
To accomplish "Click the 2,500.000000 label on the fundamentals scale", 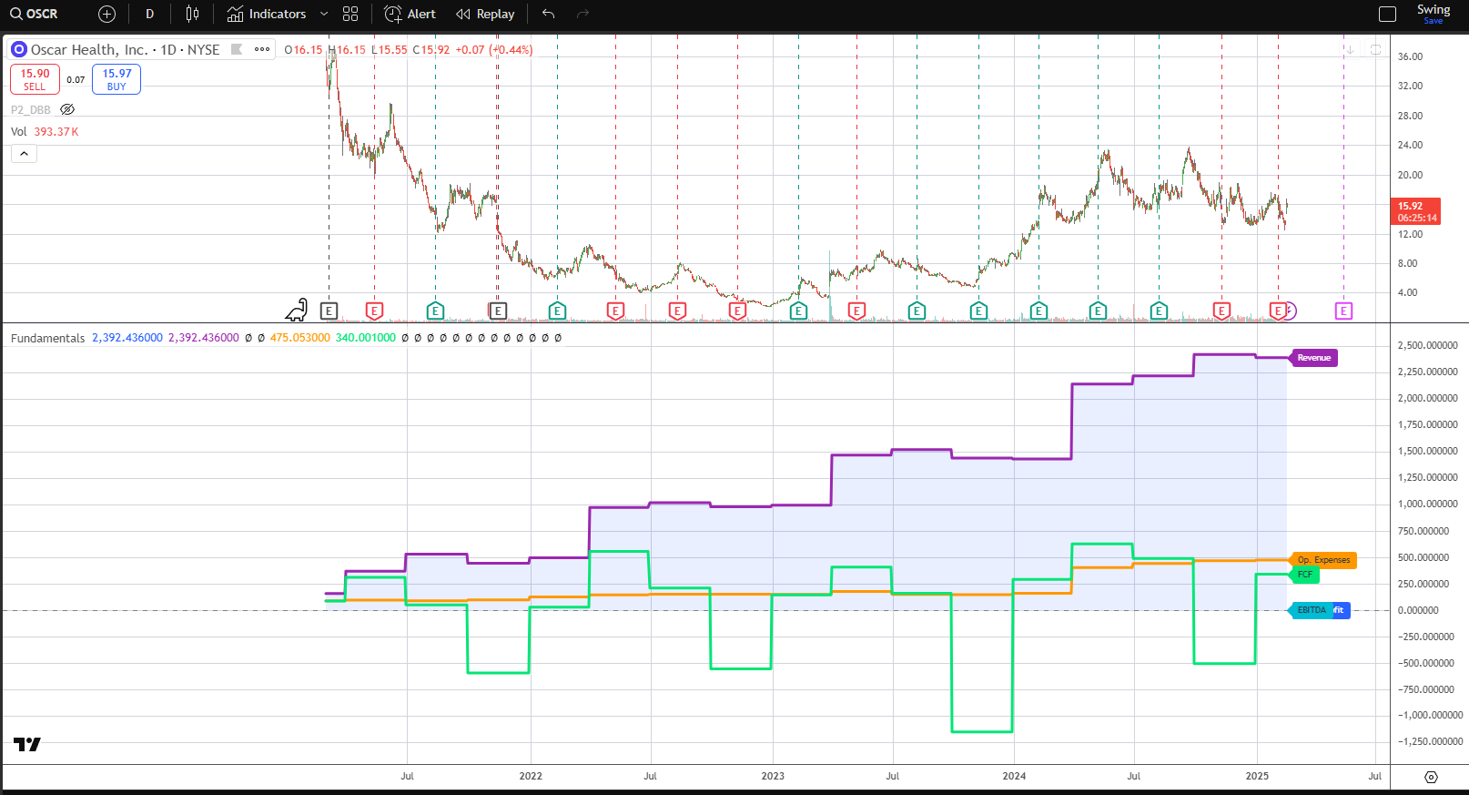I will click(1427, 345).
